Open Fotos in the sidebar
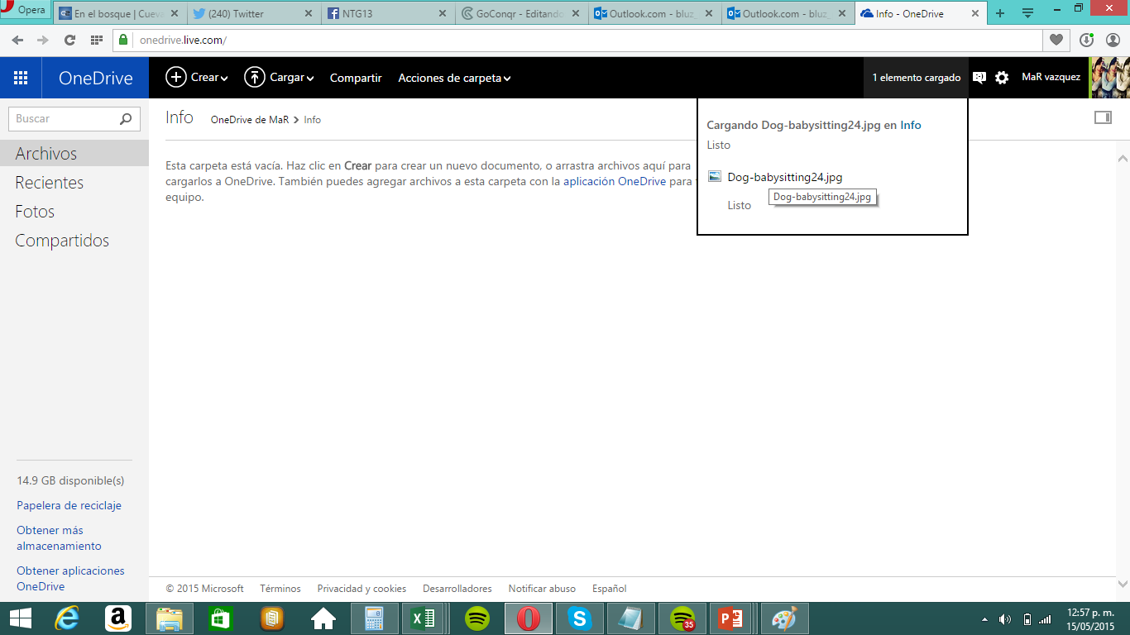 pos(35,212)
